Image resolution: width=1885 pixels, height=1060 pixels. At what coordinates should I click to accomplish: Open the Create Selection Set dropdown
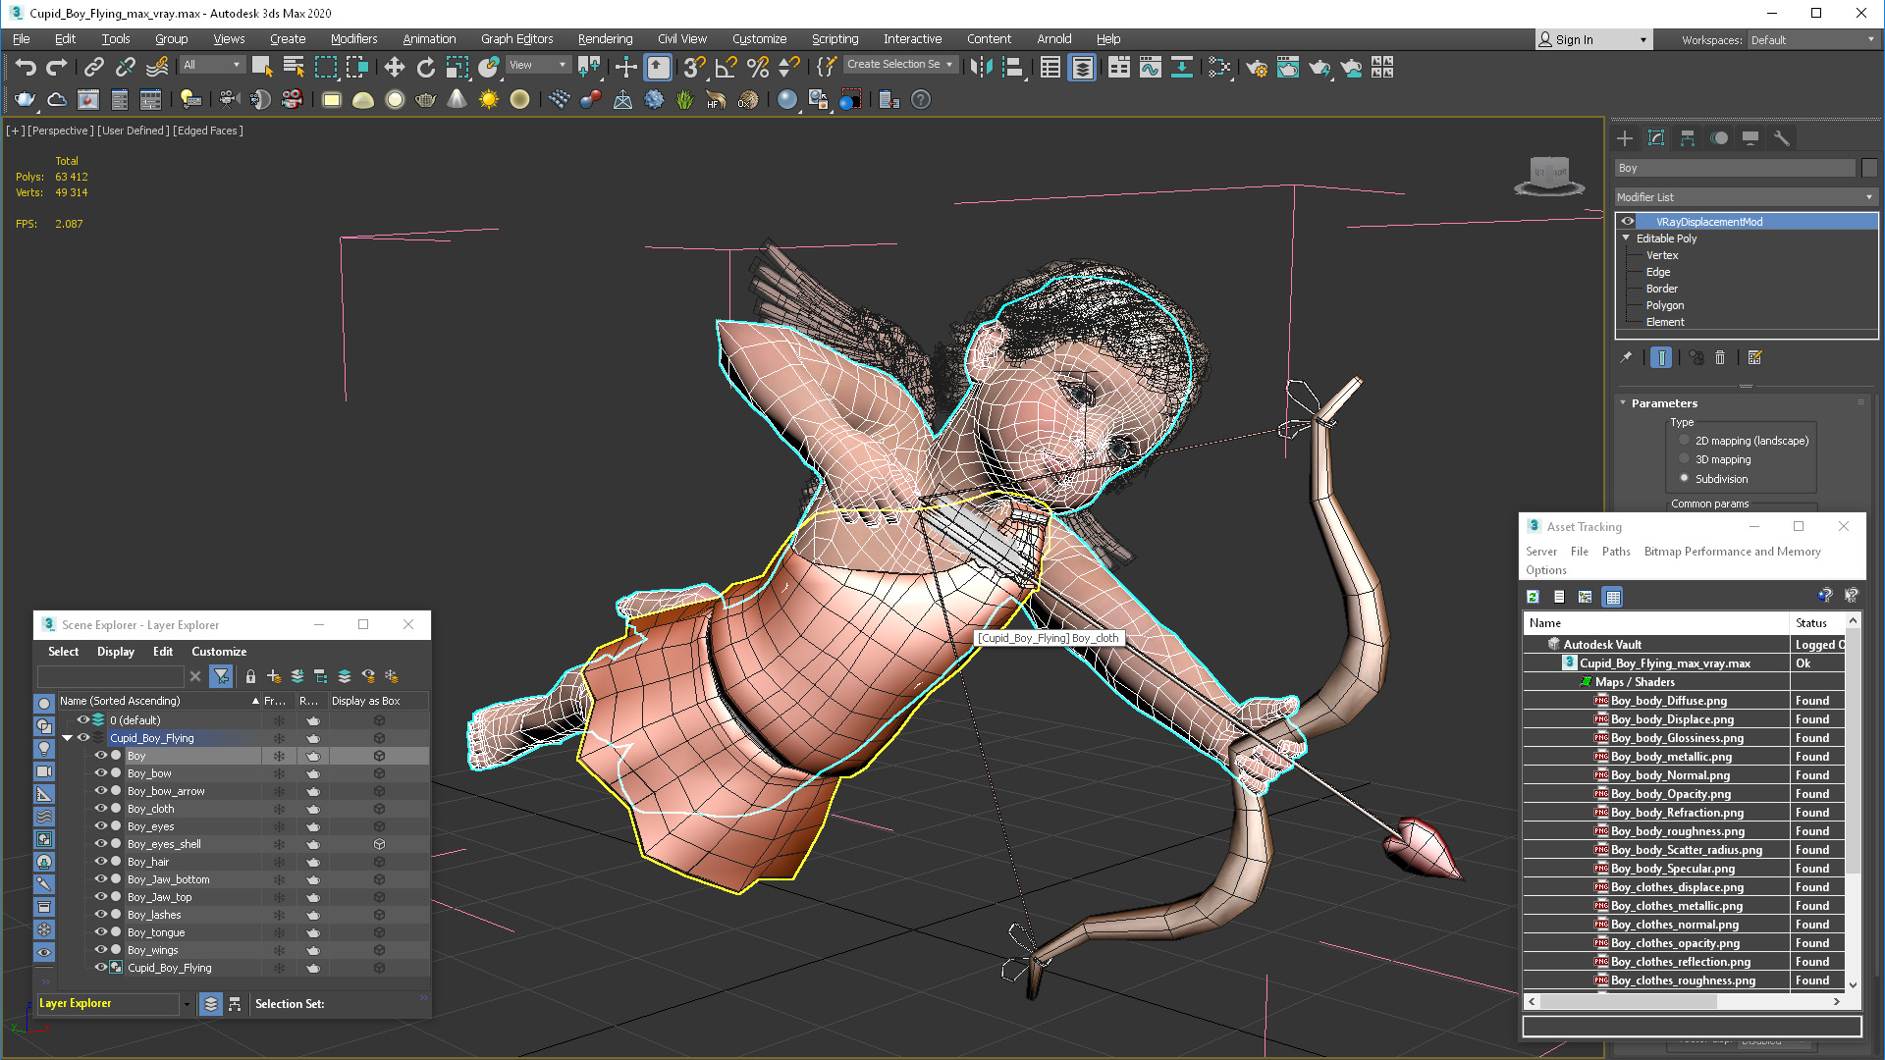[900, 64]
